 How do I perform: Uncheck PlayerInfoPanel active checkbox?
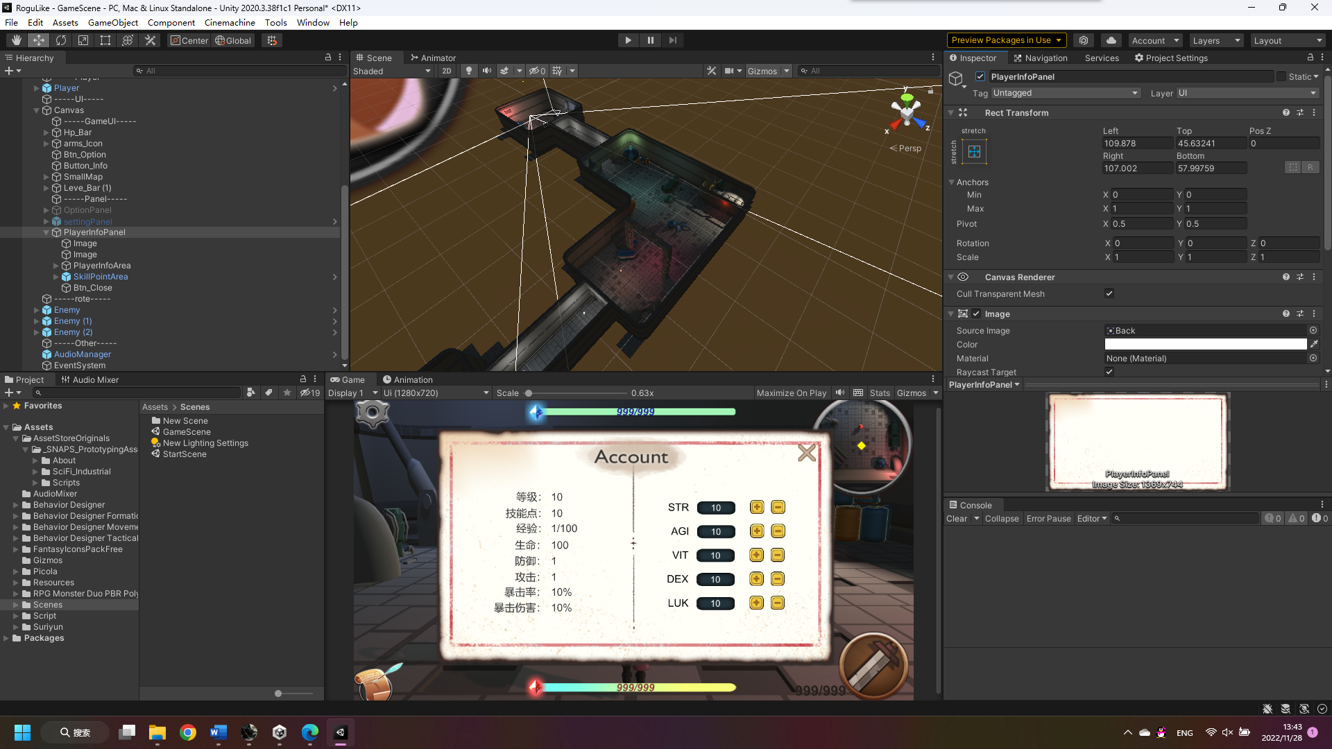980,77
